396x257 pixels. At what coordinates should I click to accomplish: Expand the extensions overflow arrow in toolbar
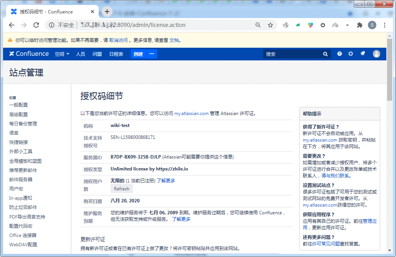click(x=347, y=25)
